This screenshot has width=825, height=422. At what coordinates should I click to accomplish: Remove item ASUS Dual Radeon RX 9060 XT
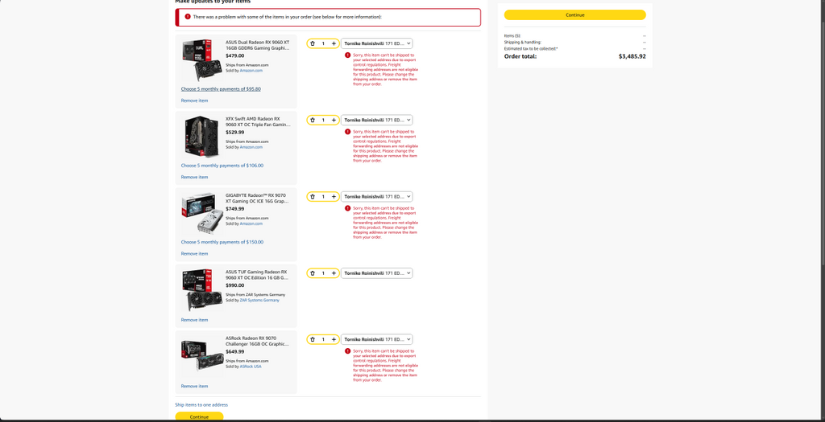(x=195, y=100)
